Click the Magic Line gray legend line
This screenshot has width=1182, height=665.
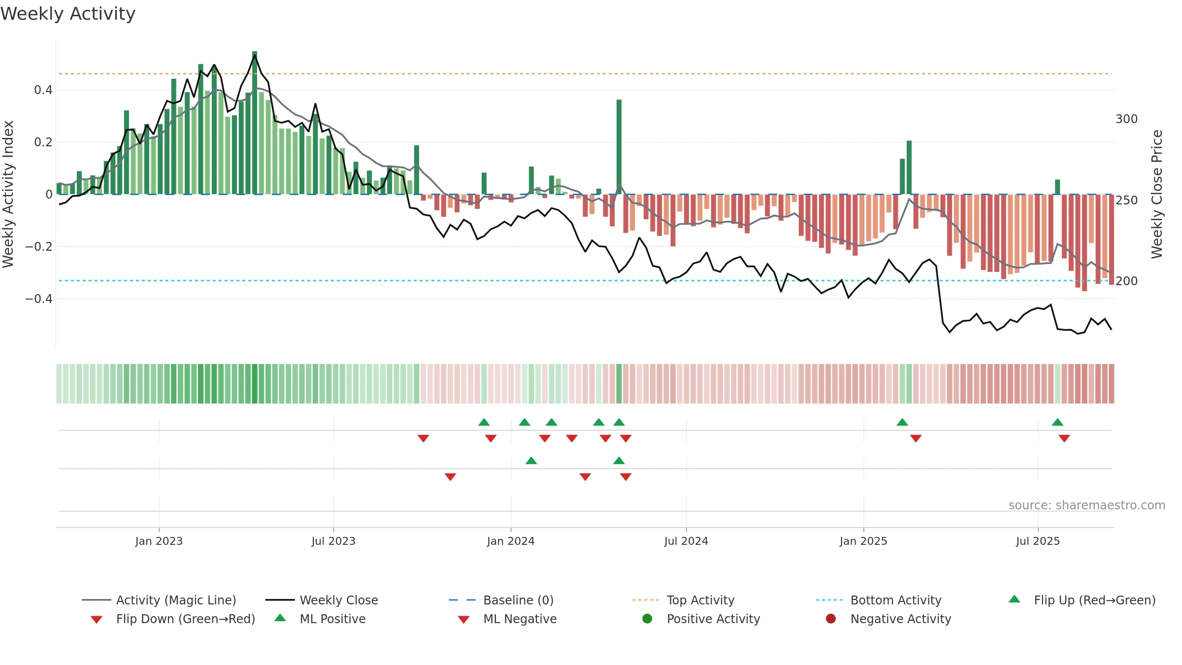coord(97,600)
